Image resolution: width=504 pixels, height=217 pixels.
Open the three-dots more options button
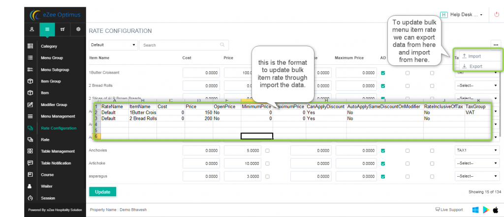coord(496,45)
